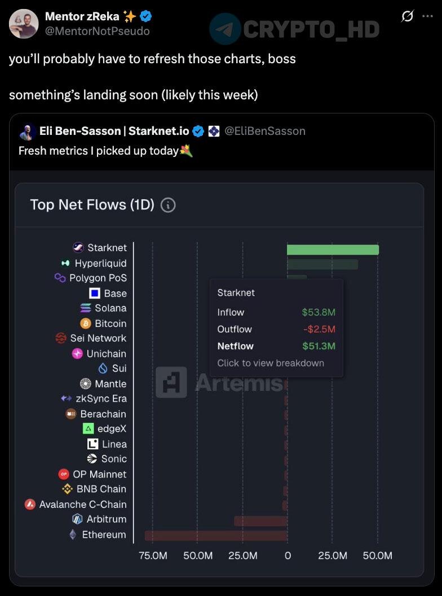The width and height of the screenshot is (442, 596).
Task: Click the Hyperliquid chain logo icon
Action: pos(65,263)
